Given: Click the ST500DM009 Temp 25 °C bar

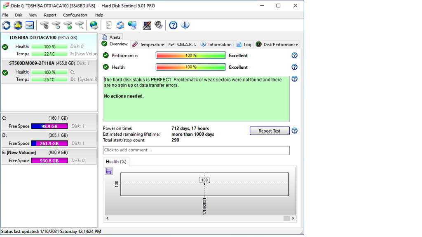Looking at the screenshot, I should [49, 79].
